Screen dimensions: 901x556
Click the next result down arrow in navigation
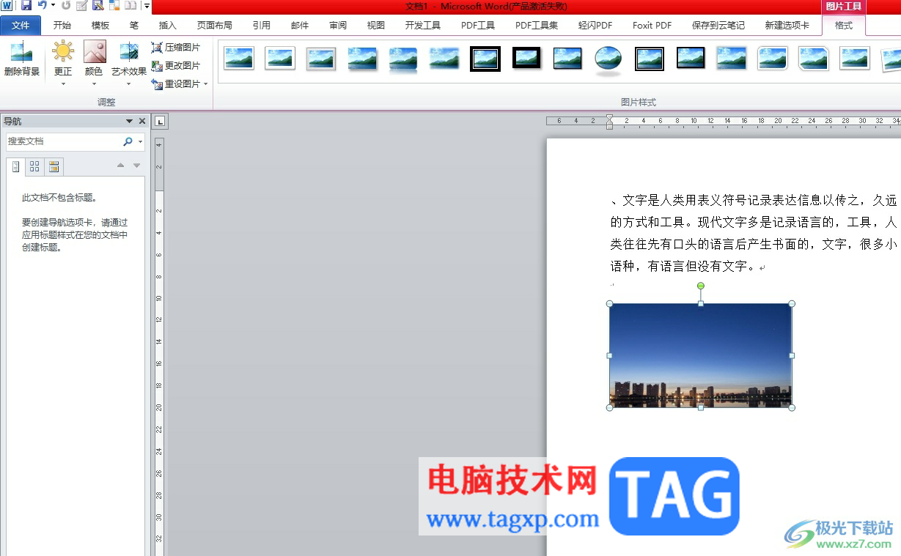136,166
